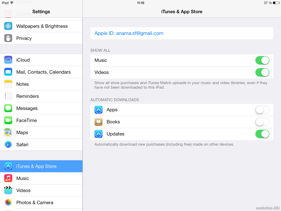The image size is (281, 211).
Task: Tap the Wi-Fi status icon
Action: coord(12,3)
